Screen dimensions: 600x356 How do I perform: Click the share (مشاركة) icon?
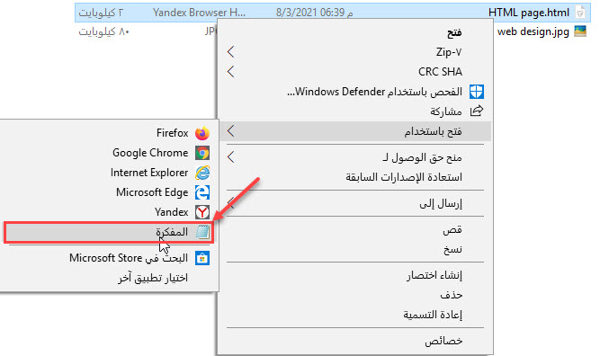click(477, 111)
